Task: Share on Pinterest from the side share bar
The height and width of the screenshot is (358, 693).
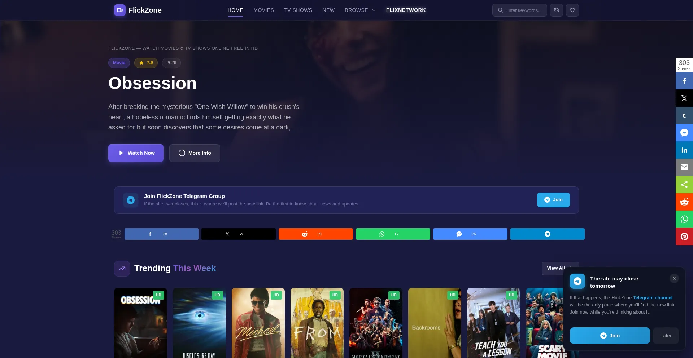Action: [x=684, y=237]
